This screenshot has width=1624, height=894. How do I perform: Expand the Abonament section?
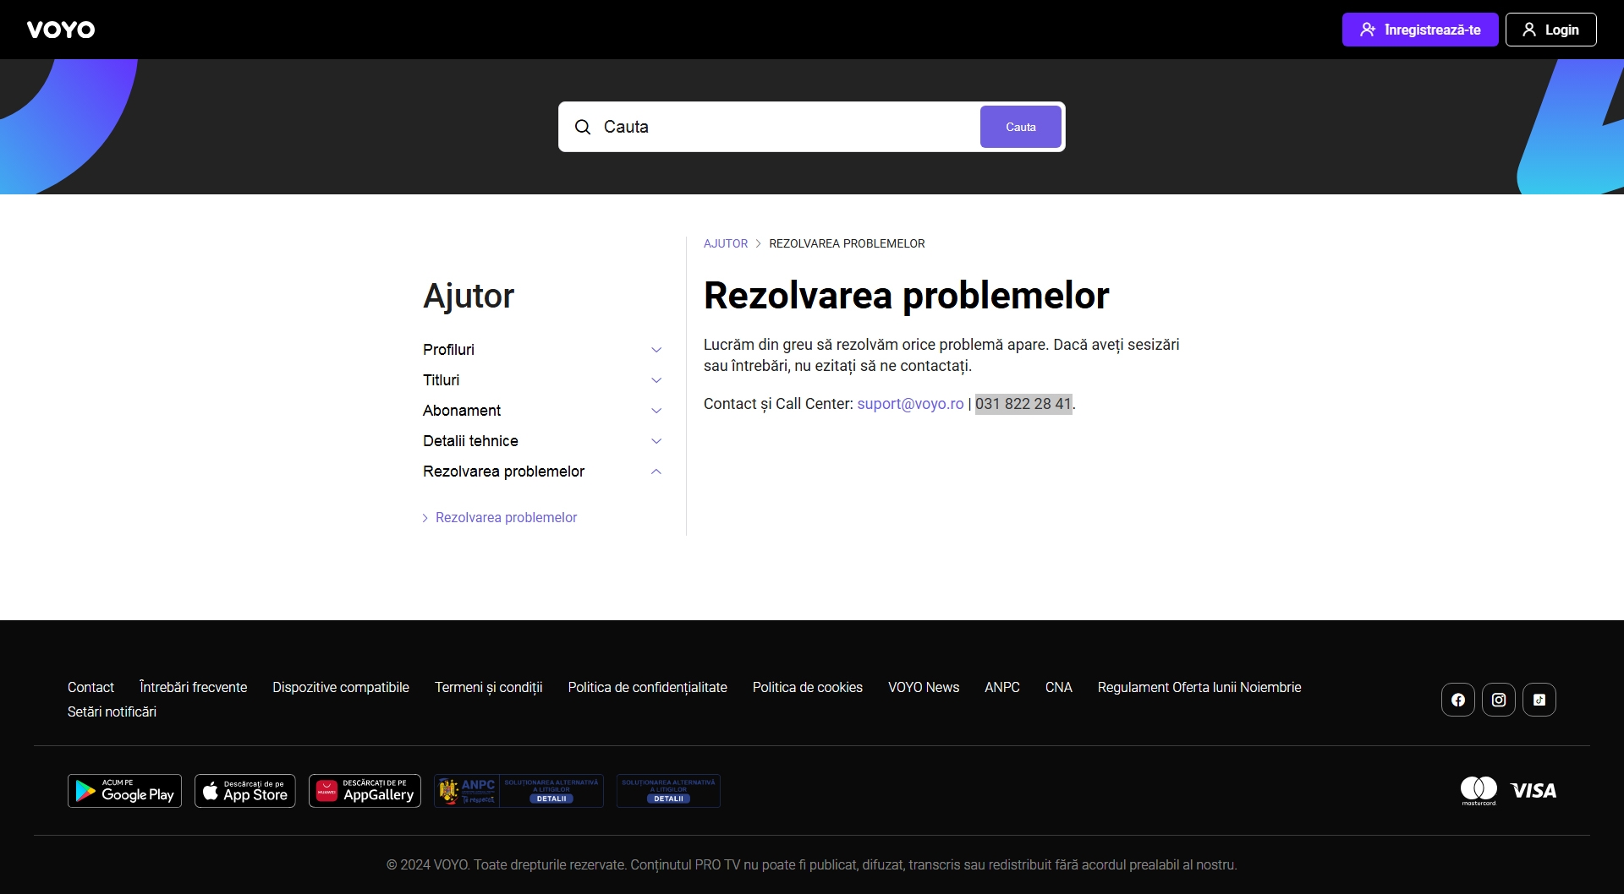656,411
